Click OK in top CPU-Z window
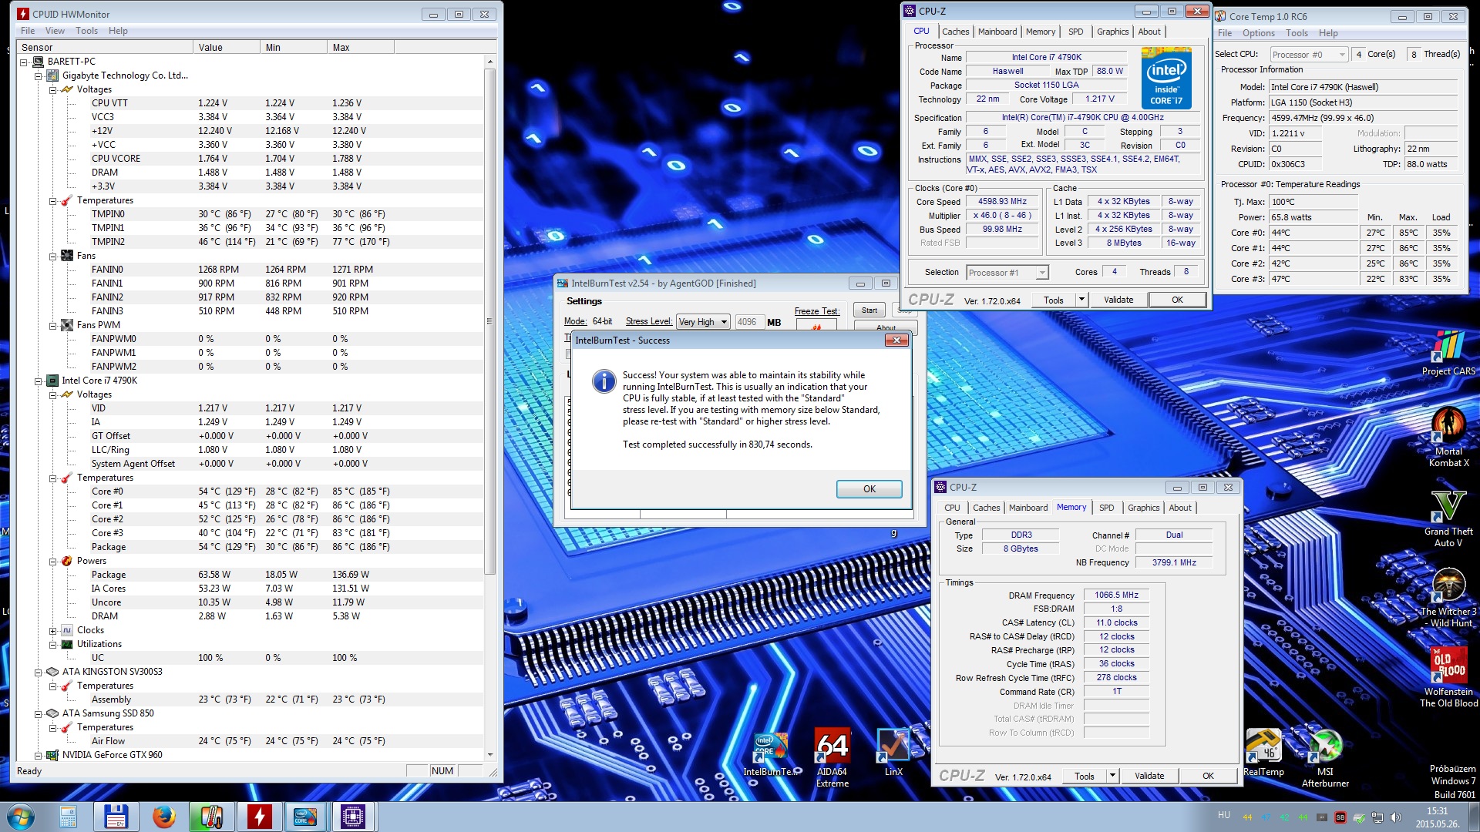This screenshot has height=832, width=1480. 1177,300
